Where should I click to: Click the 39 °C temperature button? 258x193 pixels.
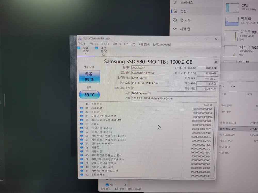pyautogui.click(x=89, y=95)
